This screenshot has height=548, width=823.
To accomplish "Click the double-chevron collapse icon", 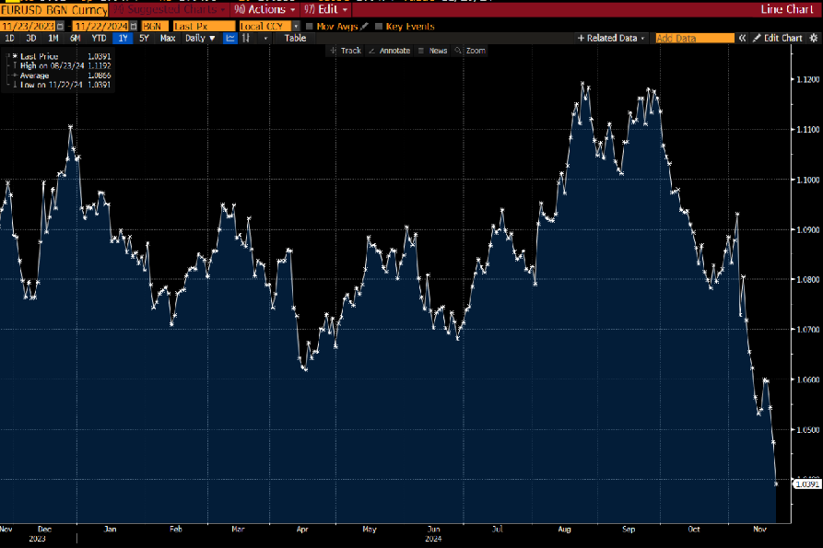I will click(x=742, y=39).
